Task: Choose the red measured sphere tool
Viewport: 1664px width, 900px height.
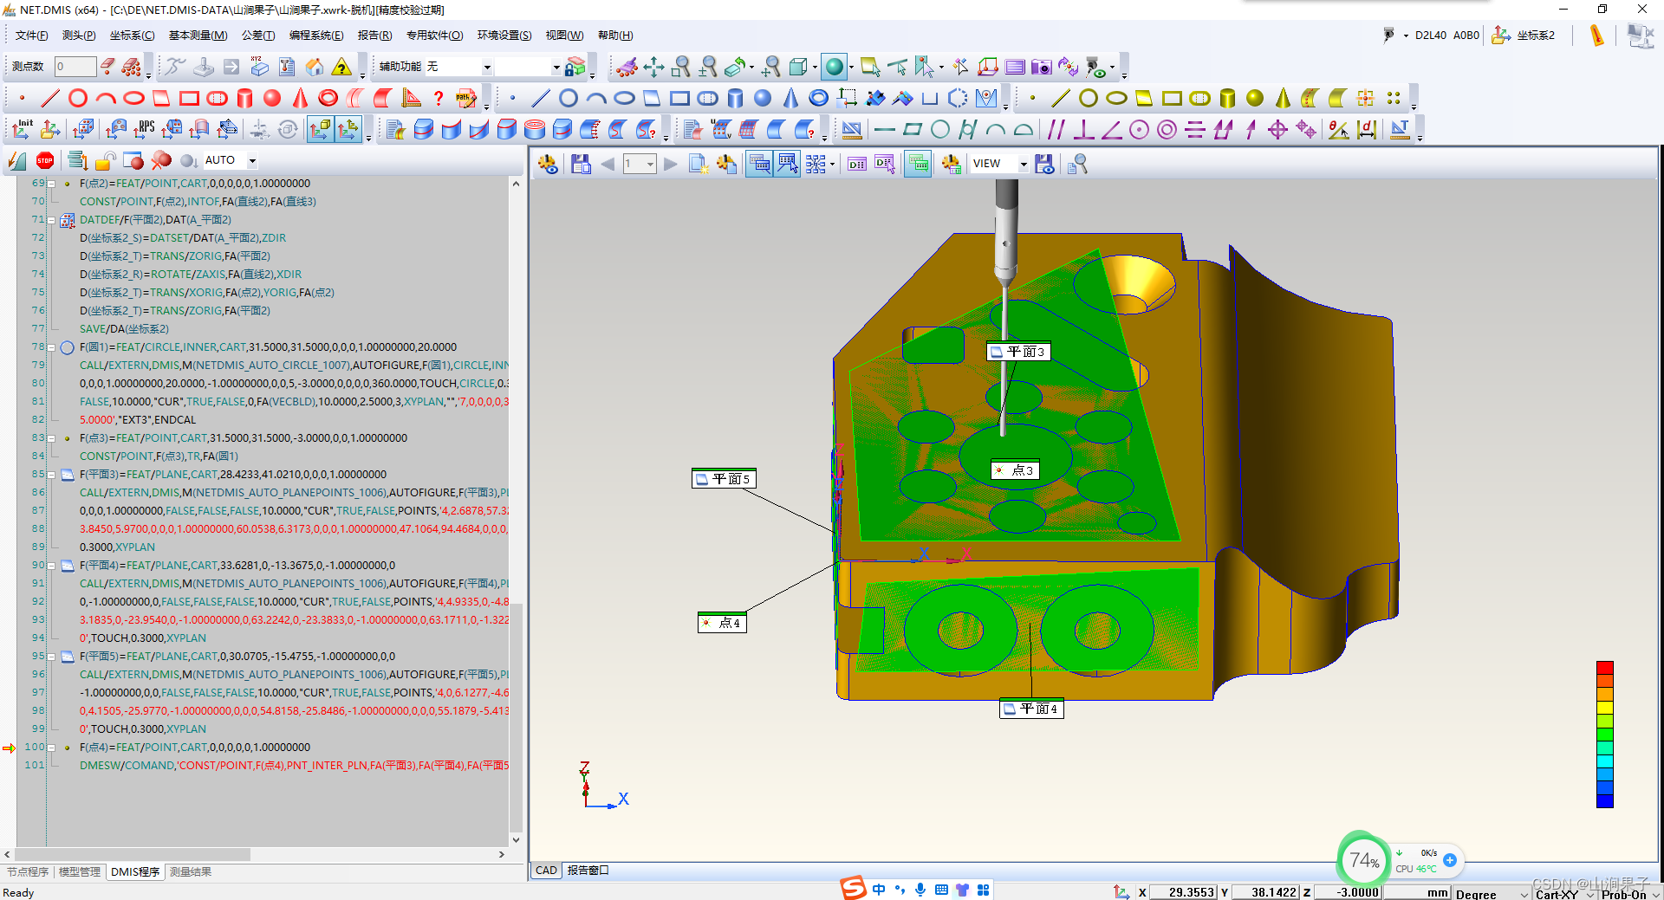Action: (272, 98)
